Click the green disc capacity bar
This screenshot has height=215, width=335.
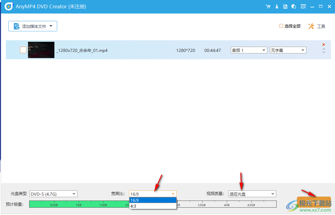tap(92, 204)
